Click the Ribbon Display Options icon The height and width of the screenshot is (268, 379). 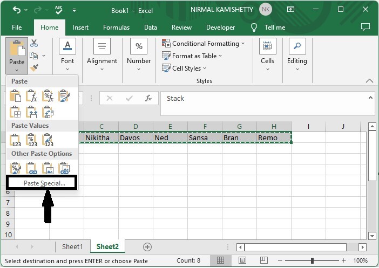pos(290,9)
